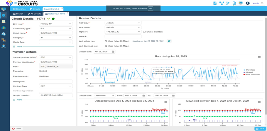Expand the Contract Type dropdown
The image size is (267, 131).
(55, 86)
